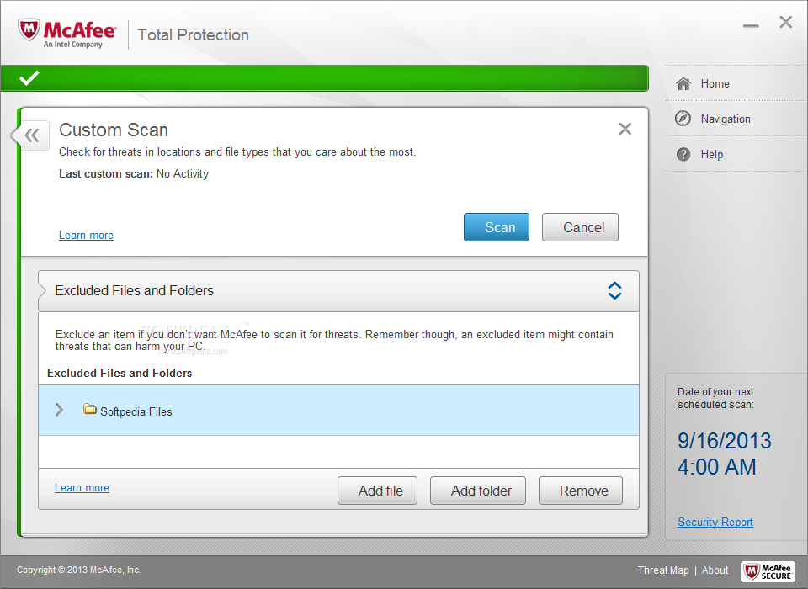Open the Security Report link
The width and height of the screenshot is (808, 589).
715,522
